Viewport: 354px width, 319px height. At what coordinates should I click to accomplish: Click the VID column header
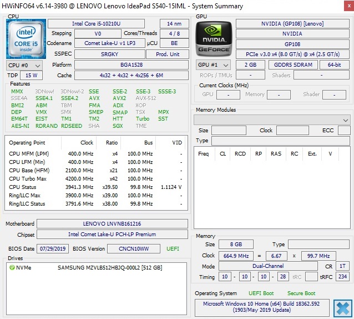point(177,143)
